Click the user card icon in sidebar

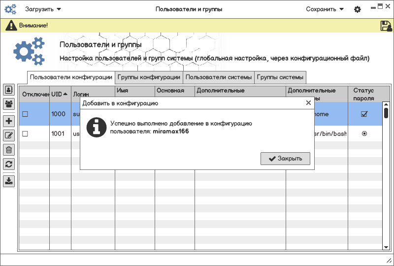9,90
